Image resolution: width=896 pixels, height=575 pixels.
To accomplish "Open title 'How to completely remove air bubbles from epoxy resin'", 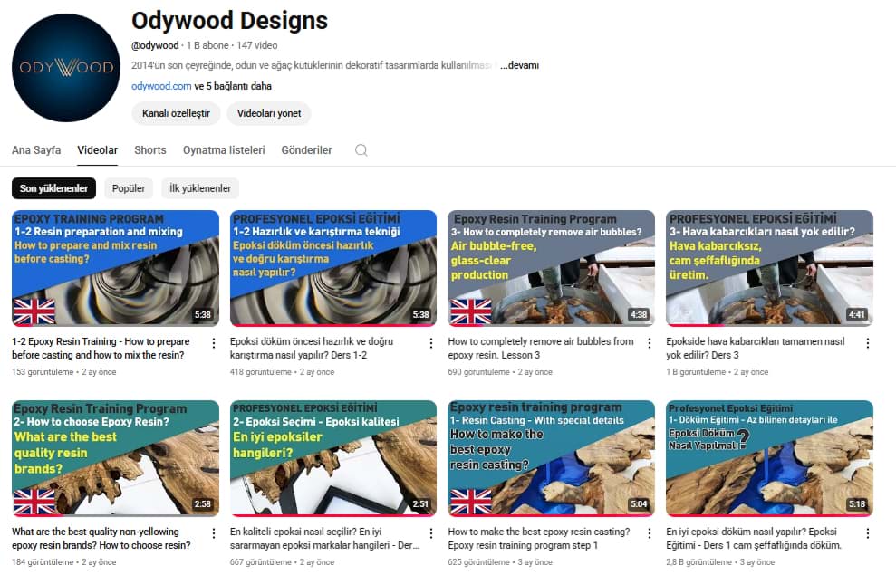I will 541,349.
